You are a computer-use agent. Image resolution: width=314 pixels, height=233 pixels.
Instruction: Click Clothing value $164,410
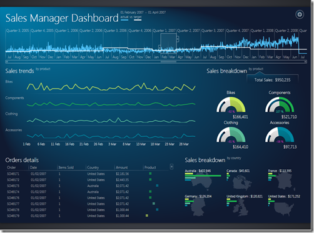point(240,147)
